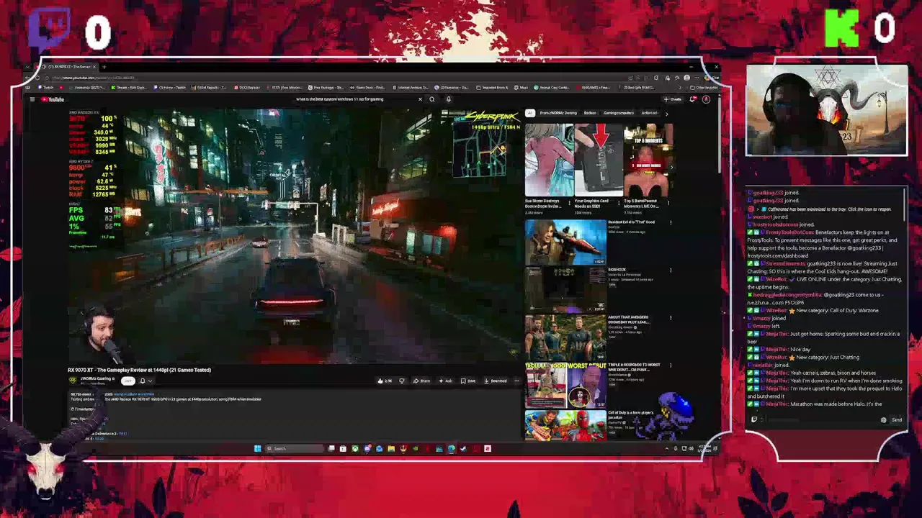Show hidden system tray icons chevron
Image resolution: width=922 pixels, height=518 pixels.
(666, 448)
